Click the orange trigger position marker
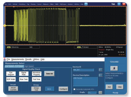 tap(14, 7)
